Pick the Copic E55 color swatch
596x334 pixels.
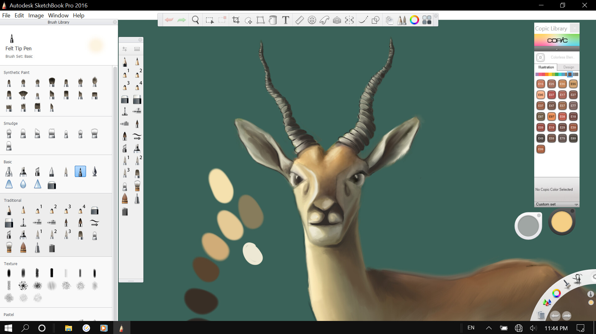click(573, 84)
